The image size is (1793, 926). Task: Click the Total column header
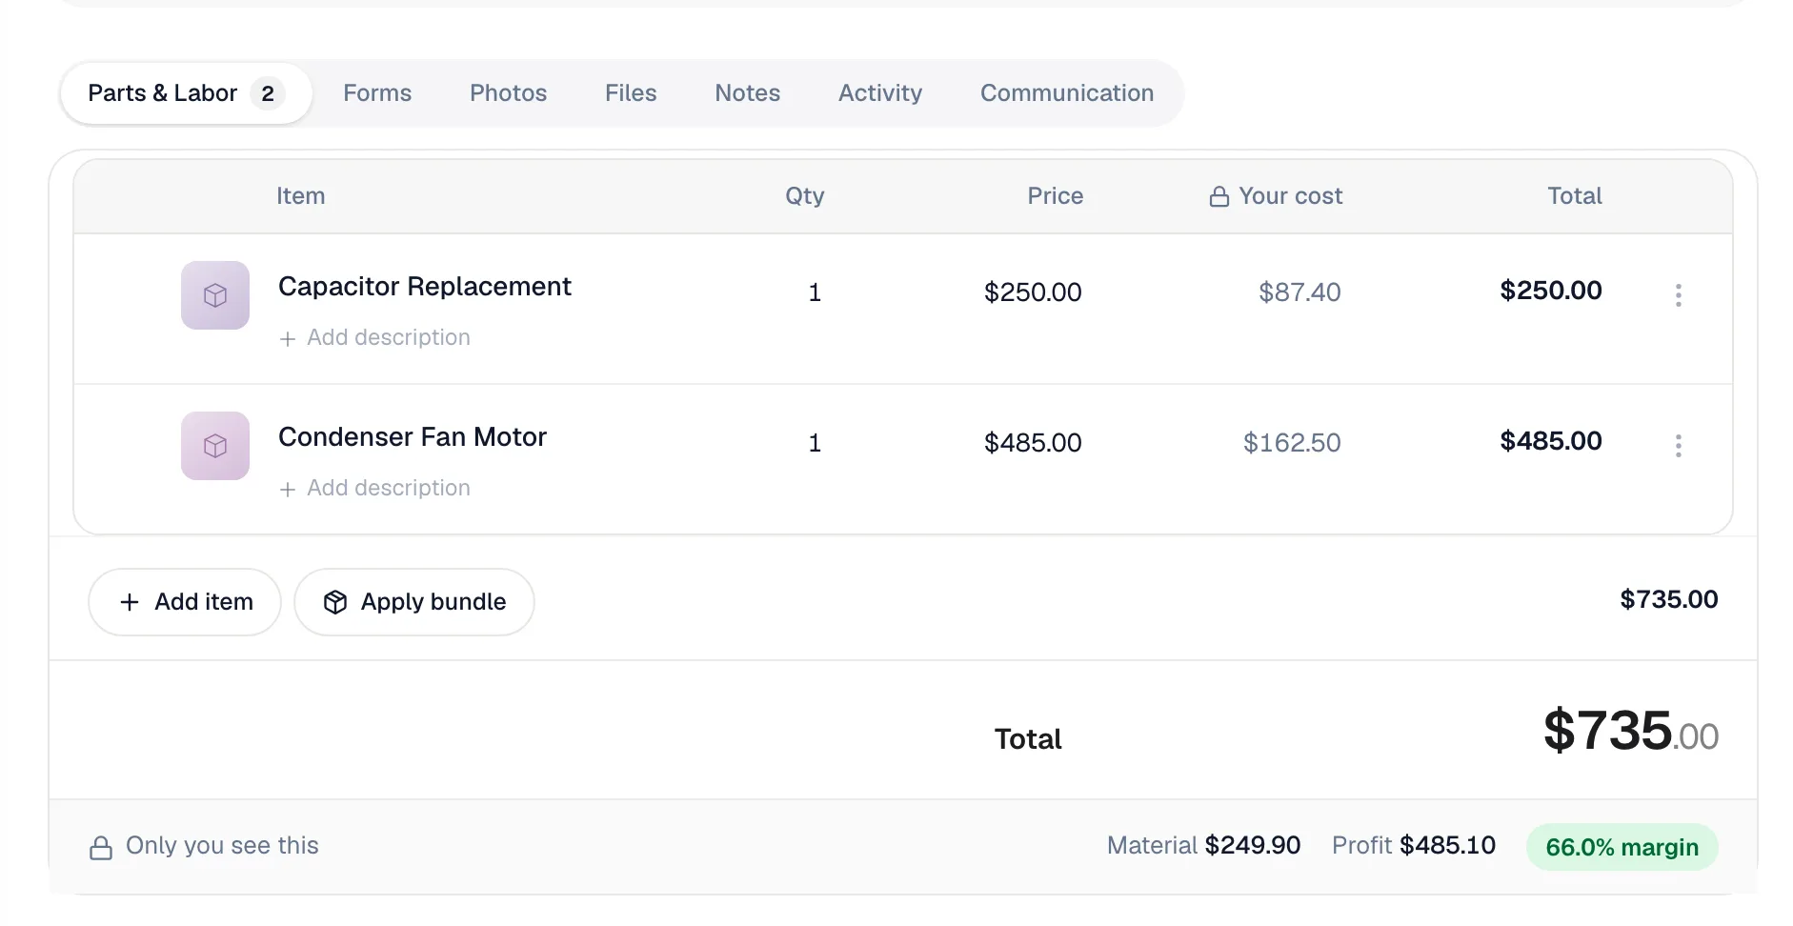pos(1575,195)
